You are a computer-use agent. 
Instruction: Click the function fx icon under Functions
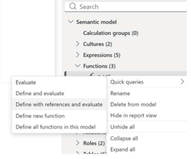point(92,74)
